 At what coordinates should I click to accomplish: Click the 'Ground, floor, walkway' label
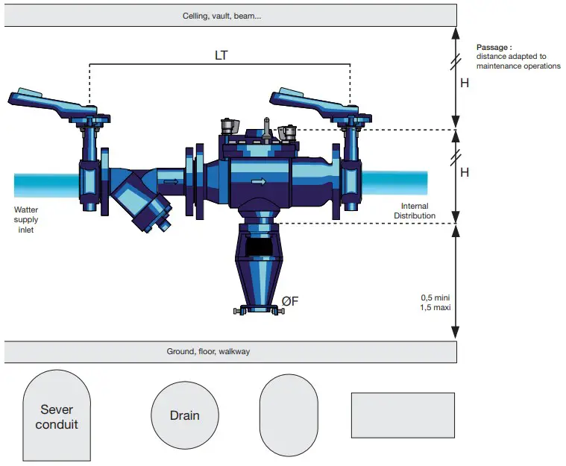[208, 351]
